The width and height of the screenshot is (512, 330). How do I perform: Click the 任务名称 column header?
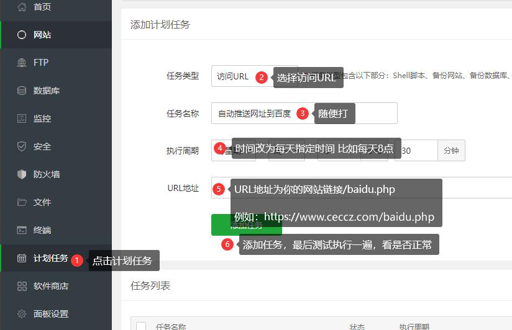[170, 326]
